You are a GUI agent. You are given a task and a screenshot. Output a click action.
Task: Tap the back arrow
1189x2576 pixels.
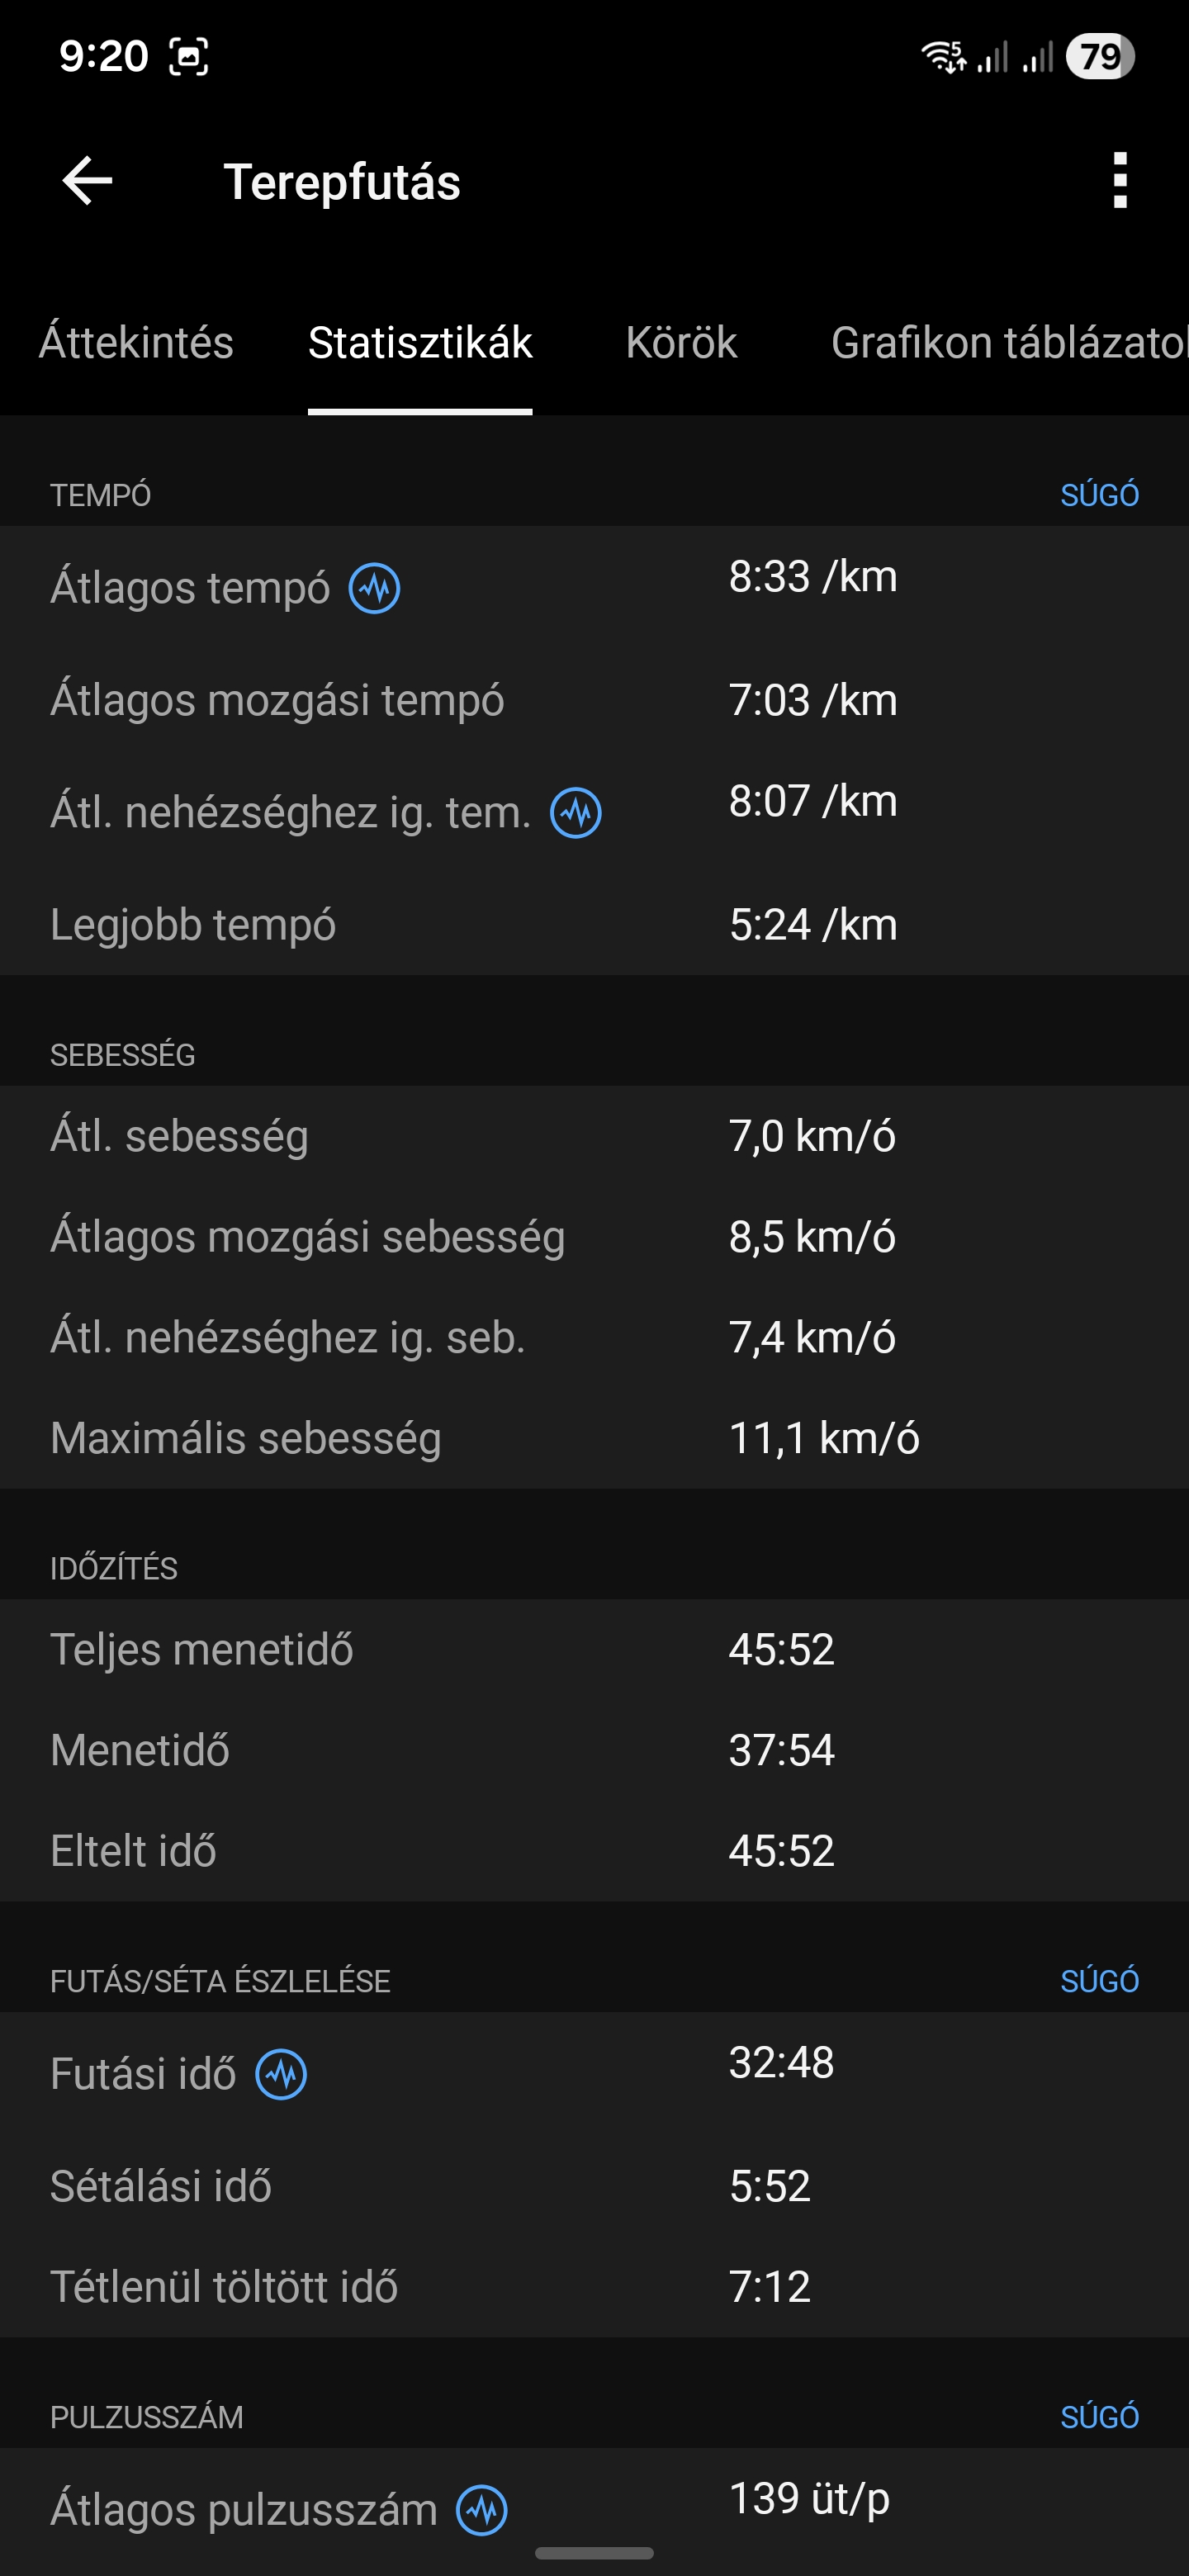point(88,181)
